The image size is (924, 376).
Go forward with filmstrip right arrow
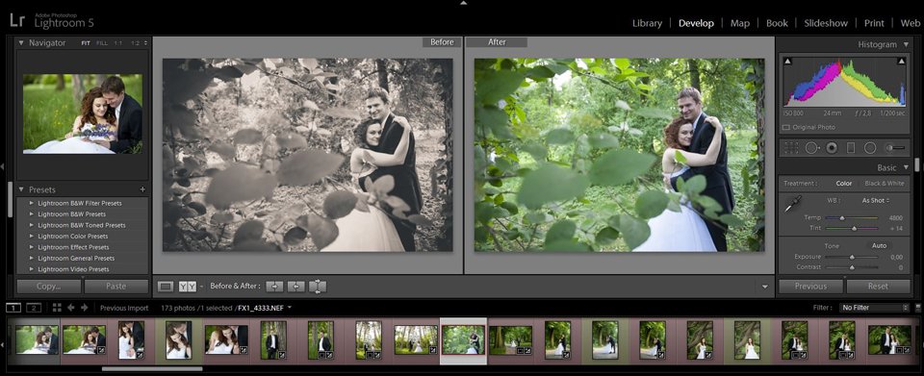pyautogui.click(x=85, y=307)
